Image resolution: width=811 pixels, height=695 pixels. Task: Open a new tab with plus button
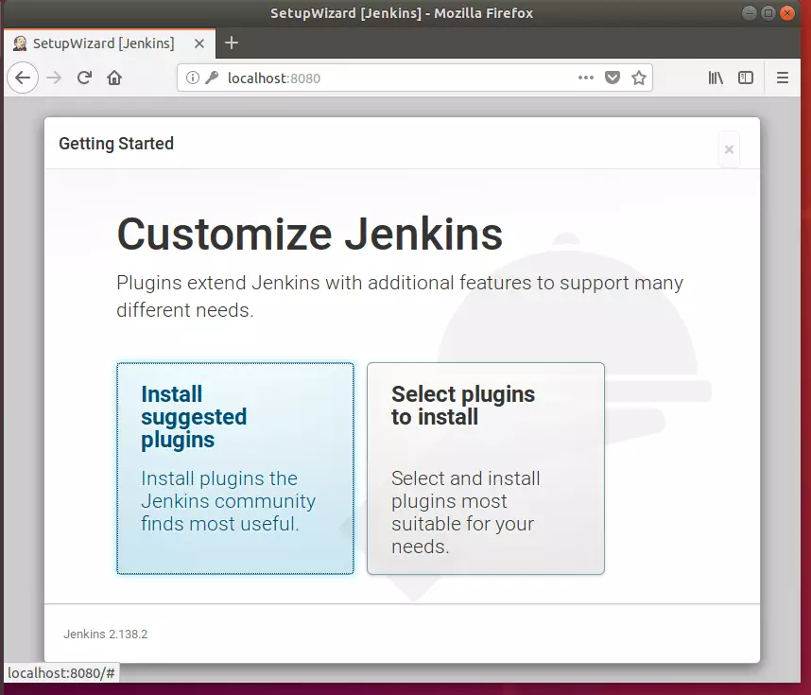(232, 43)
